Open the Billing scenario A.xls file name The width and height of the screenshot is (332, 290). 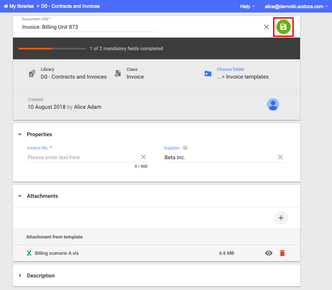(57, 253)
